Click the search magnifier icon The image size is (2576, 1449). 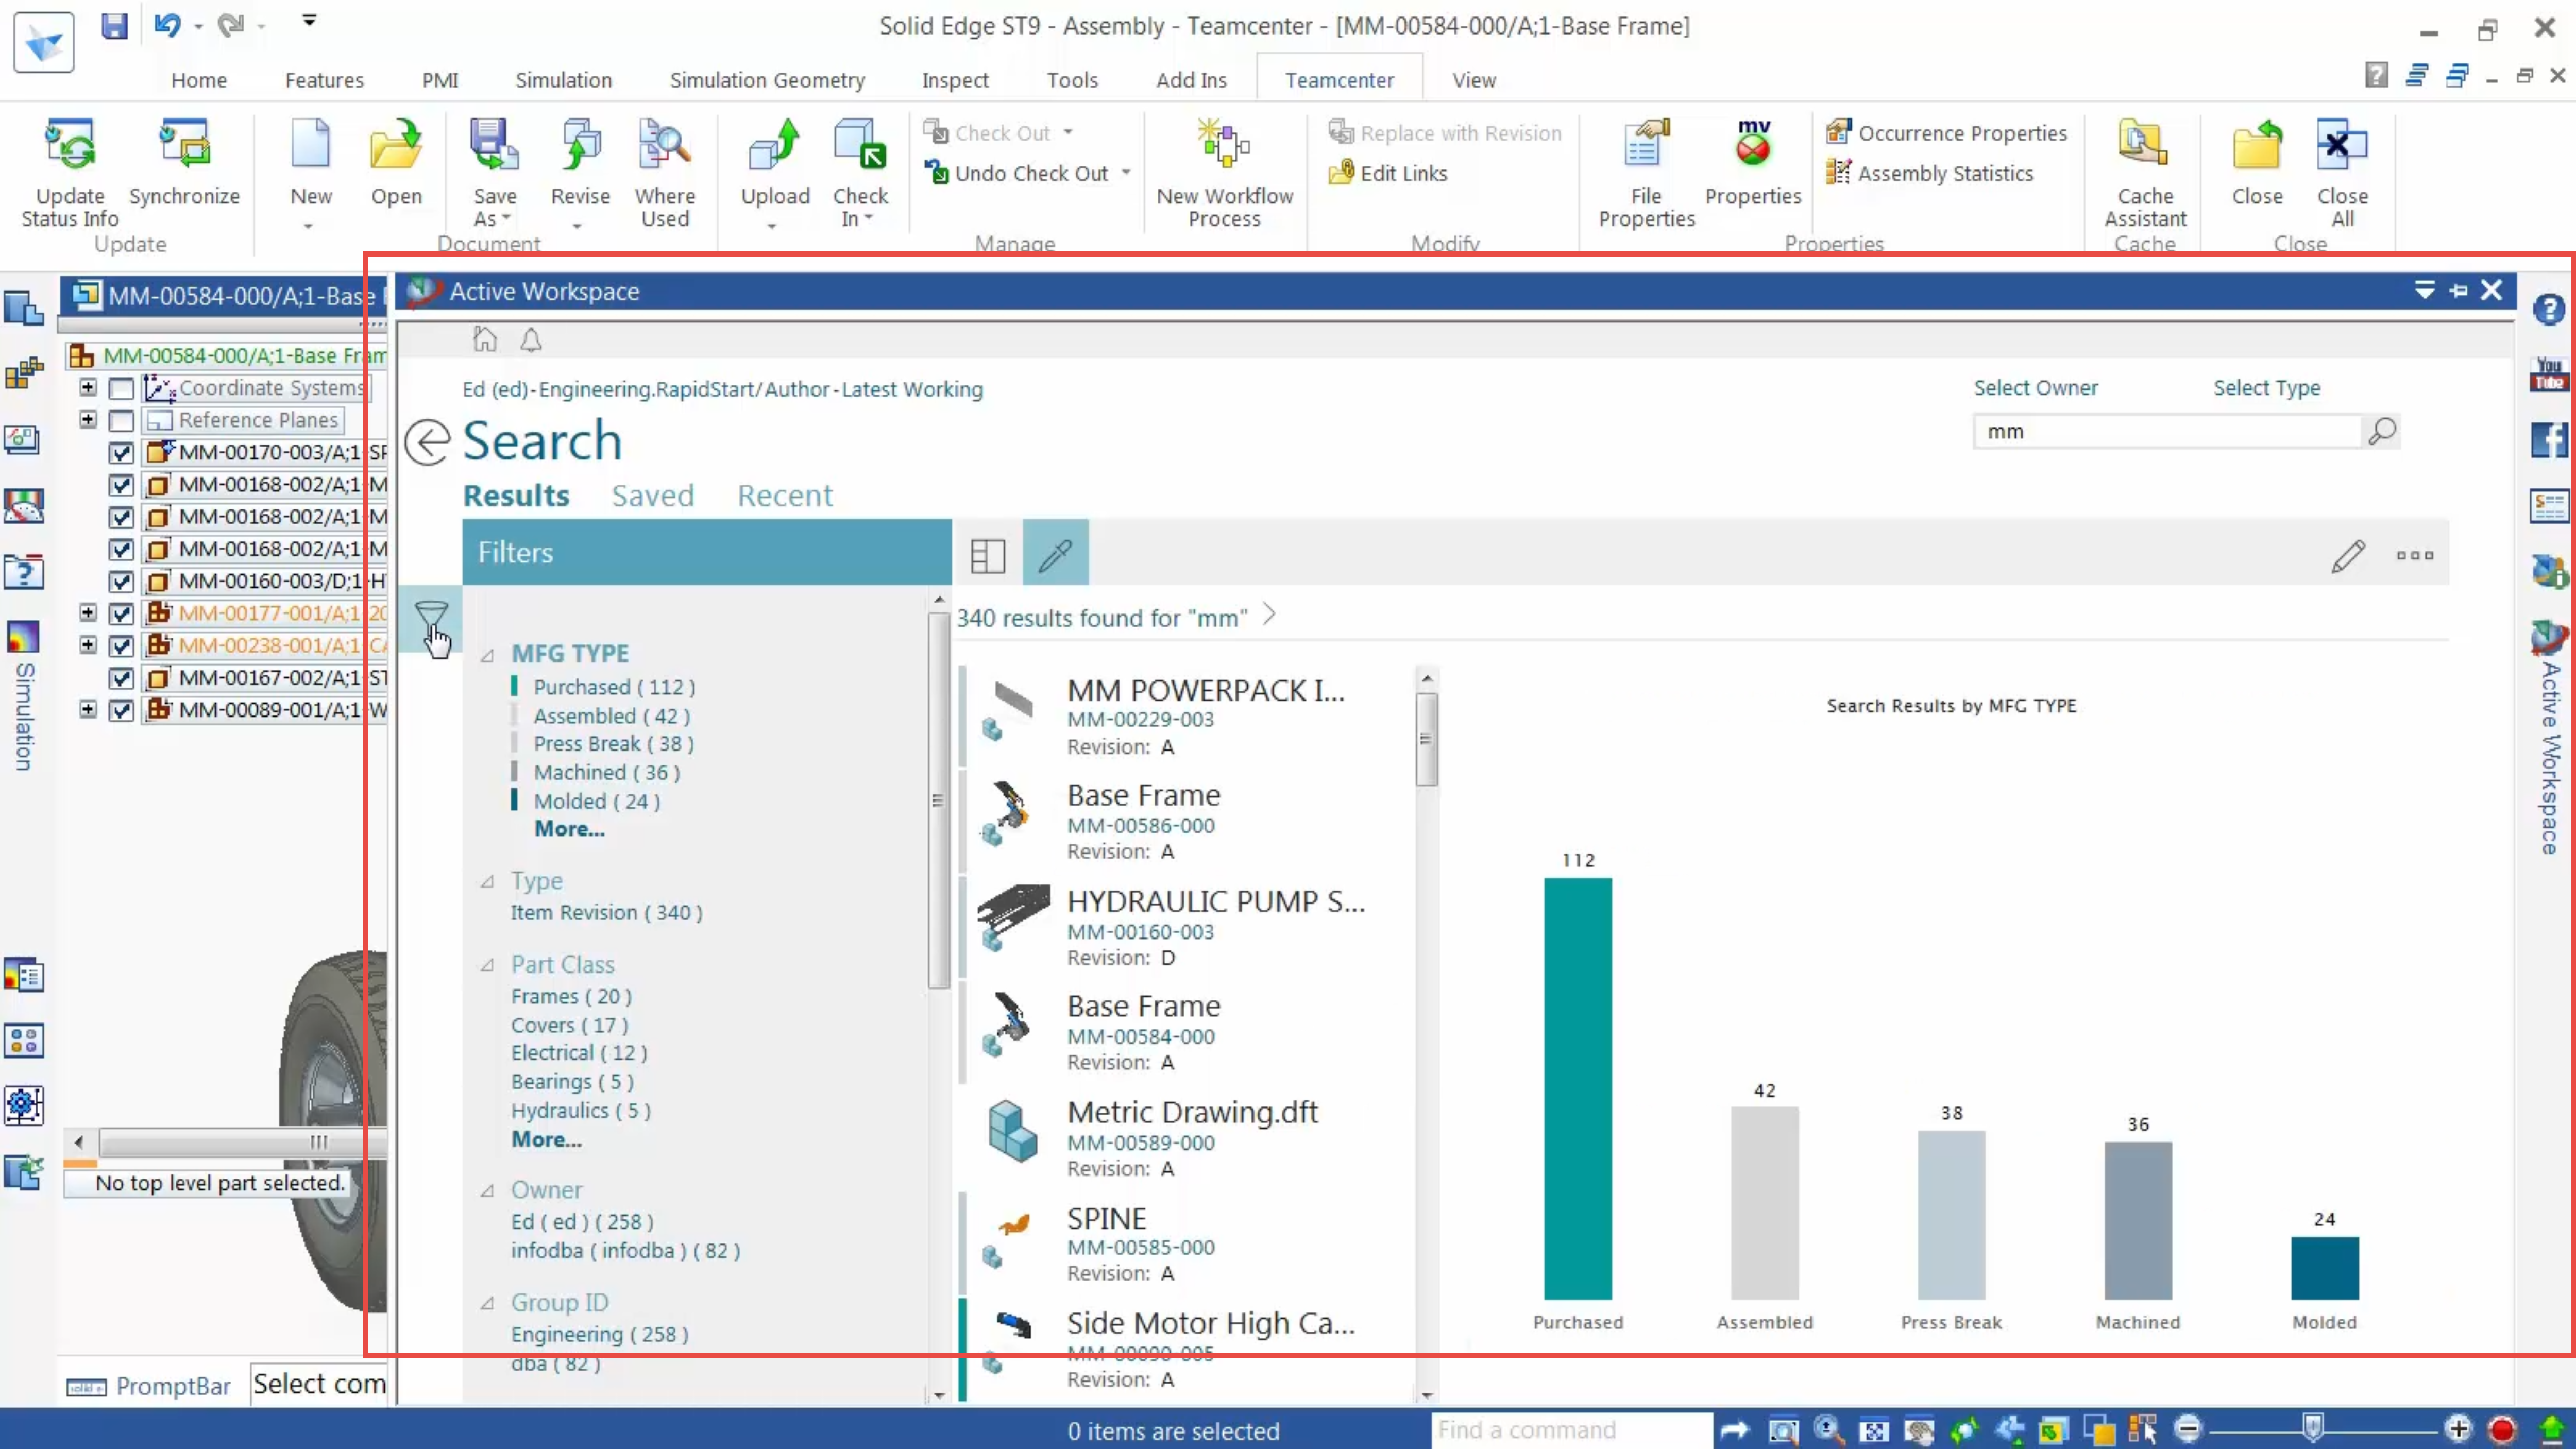point(2382,431)
